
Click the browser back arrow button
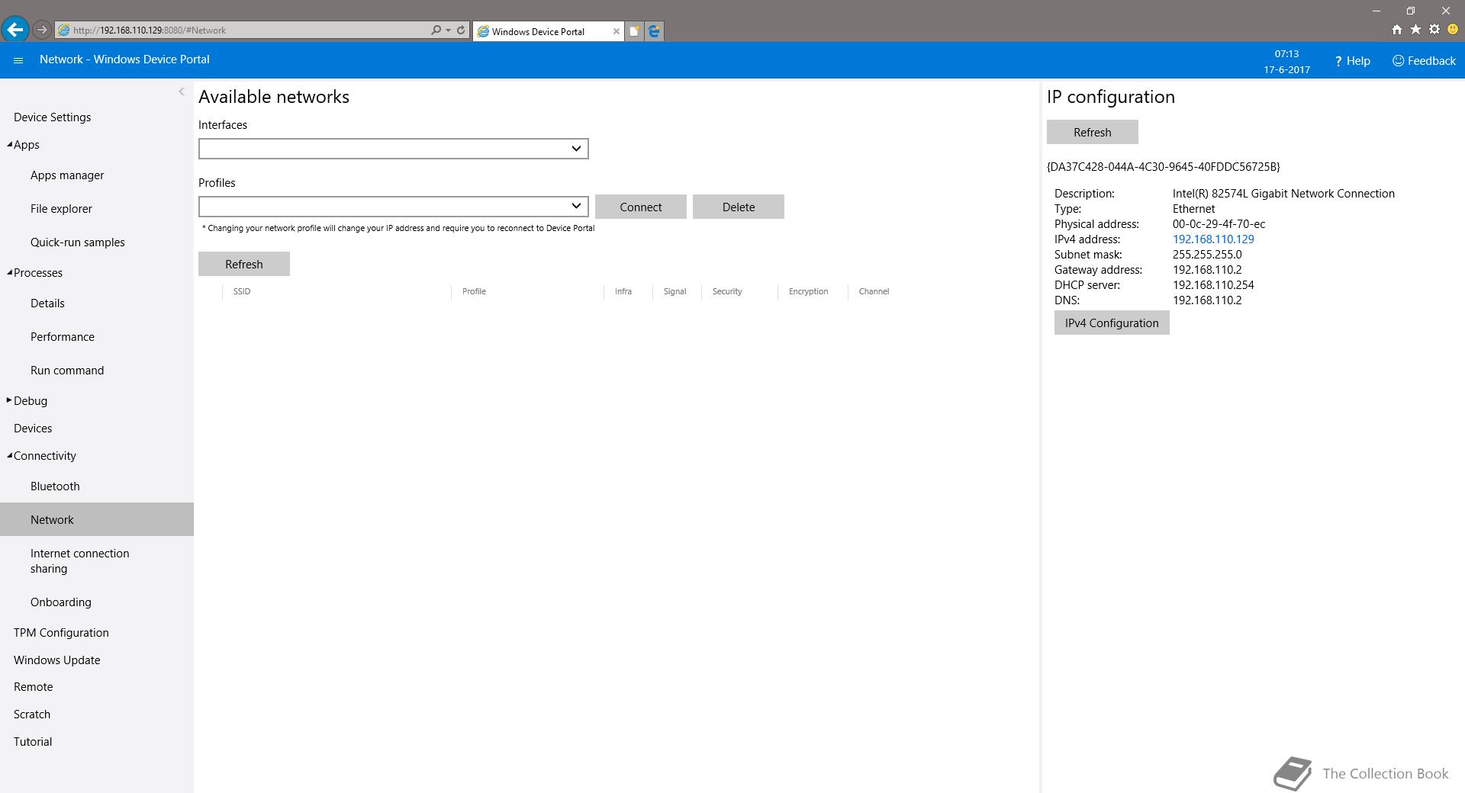point(15,30)
